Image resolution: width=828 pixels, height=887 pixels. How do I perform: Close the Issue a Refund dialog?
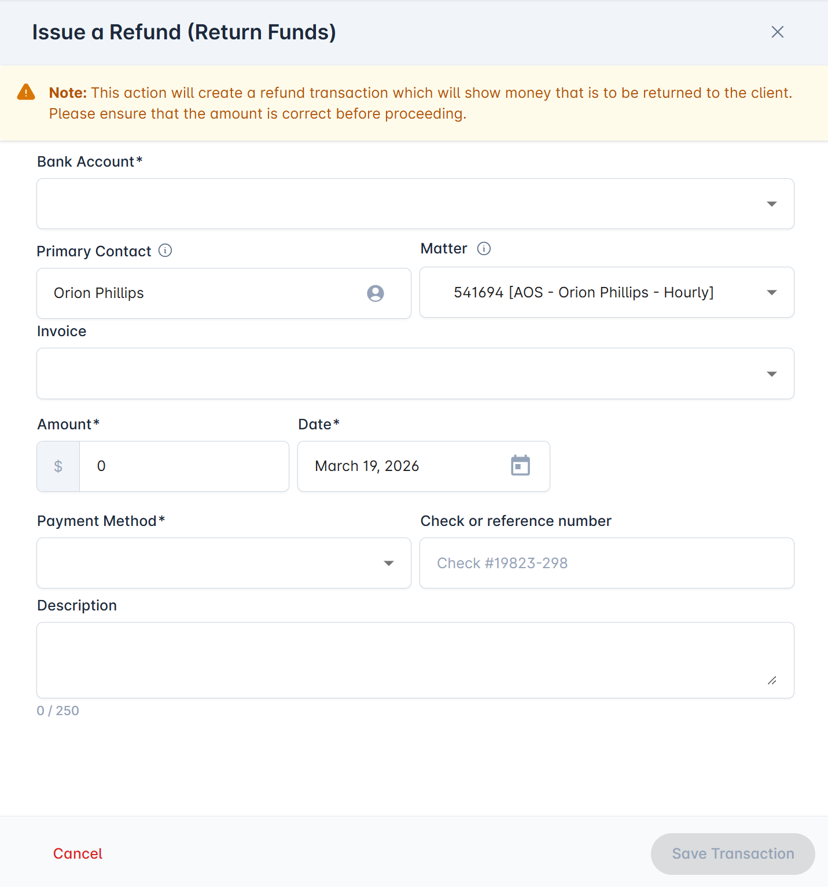[x=777, y=32]
